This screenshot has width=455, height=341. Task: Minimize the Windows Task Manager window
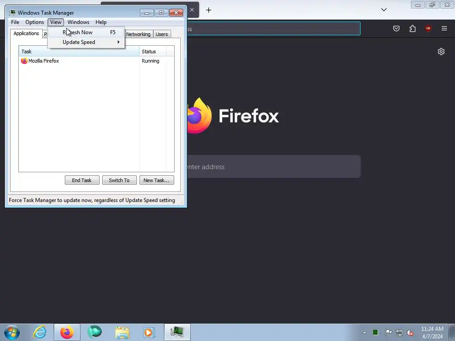147,12
